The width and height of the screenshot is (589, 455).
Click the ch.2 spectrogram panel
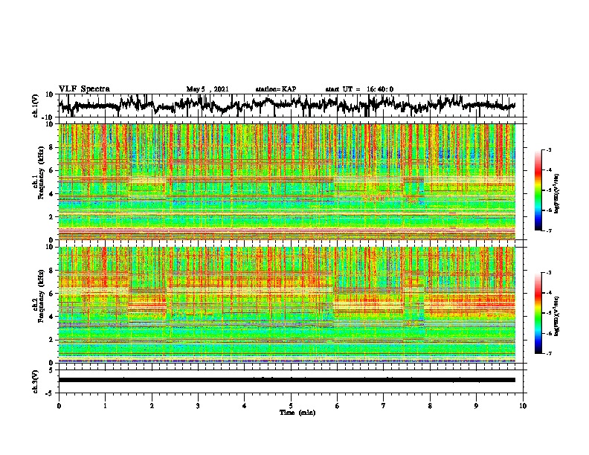click(x=287, y=305)
